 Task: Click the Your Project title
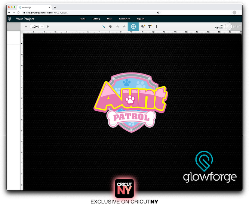(x=25, y=19)
